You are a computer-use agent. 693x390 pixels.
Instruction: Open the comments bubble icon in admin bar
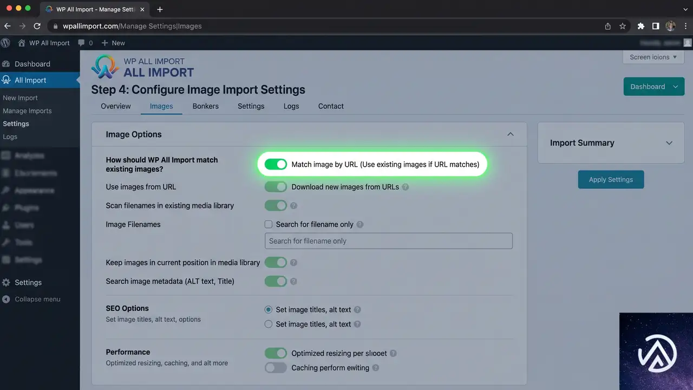click(81, 43)
